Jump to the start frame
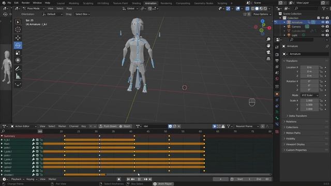Image resolution: width=331 pixels, height=186 pixels. click(x=128, y=179)
